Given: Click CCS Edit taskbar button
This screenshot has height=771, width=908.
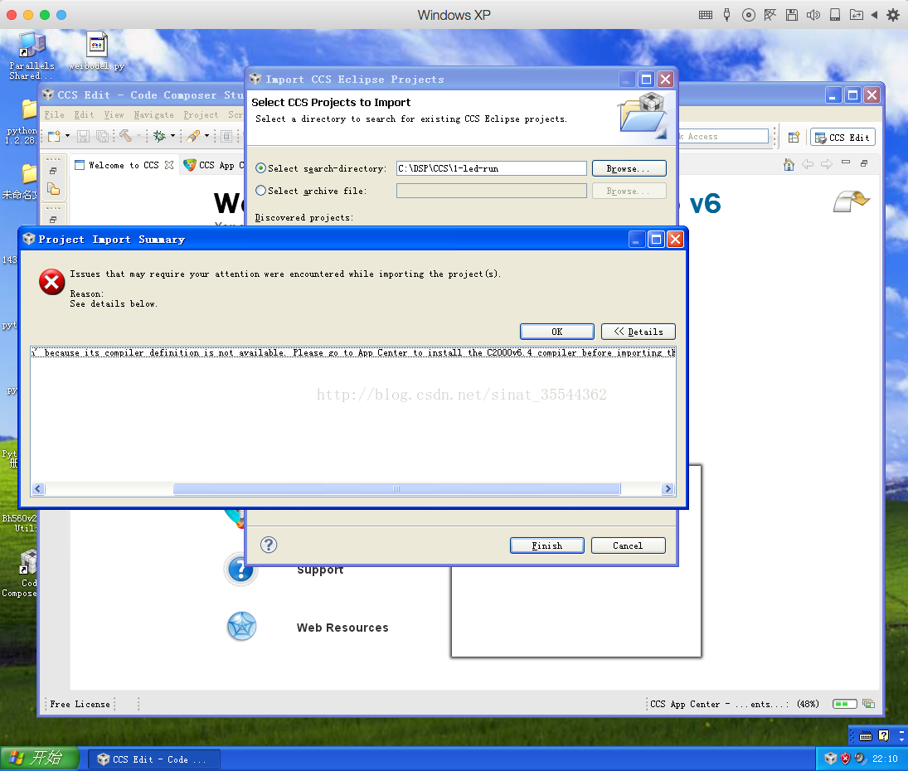Looking at the screenshot, I should tap(153, 759).
